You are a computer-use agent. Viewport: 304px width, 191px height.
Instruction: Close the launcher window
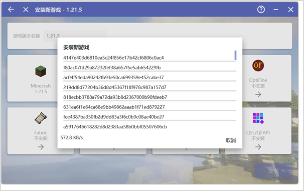pyautogui.click(x=290, y=10)
